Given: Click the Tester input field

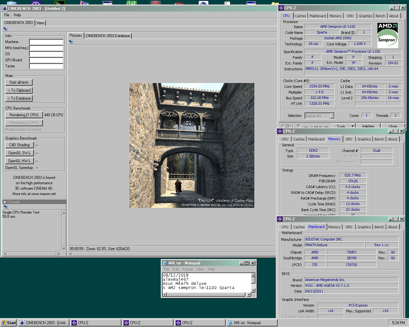Looking at the screenshot, I should pyautogui.click(x=46, y=66).
